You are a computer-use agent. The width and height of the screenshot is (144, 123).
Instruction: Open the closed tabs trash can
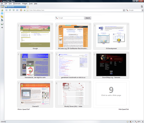pyautogui.click(x=142, y=6)
